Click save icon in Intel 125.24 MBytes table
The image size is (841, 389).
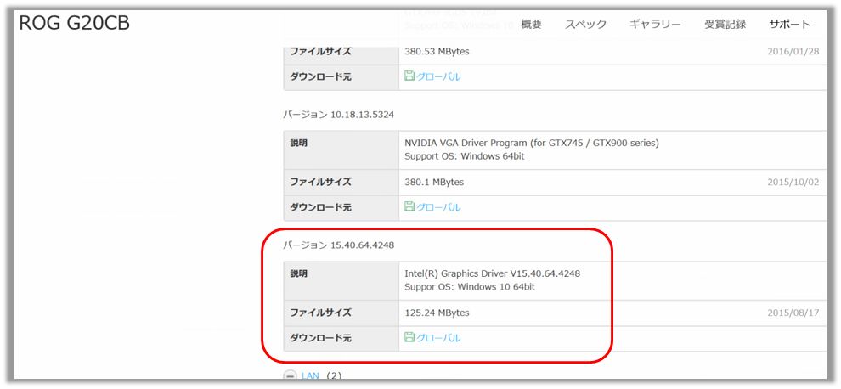(x=409, y=337)
